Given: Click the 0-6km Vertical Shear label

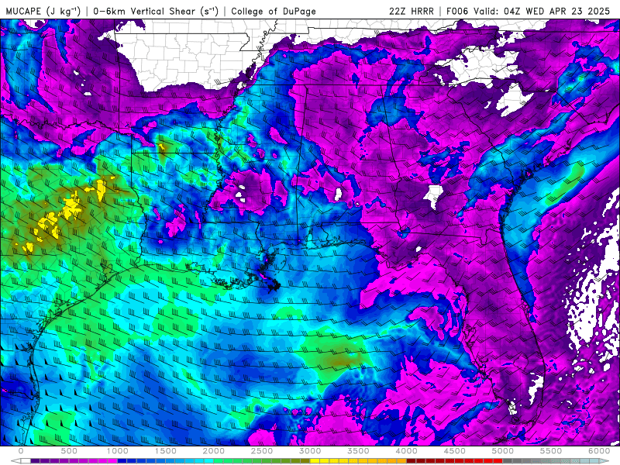Looking at the screenshot, I should pyautogui.click(x=156, y=11).
